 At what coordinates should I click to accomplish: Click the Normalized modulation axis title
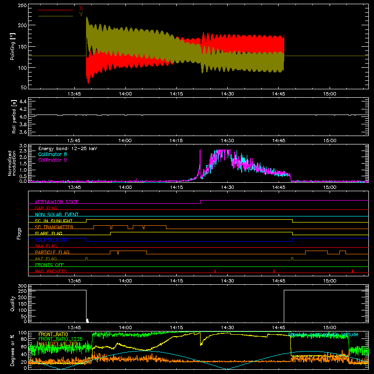(x=12, y=163)
